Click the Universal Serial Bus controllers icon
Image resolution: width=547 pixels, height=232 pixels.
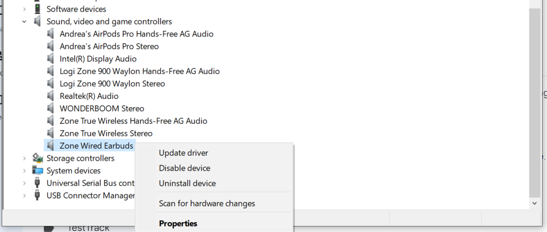tap(37, 183)
